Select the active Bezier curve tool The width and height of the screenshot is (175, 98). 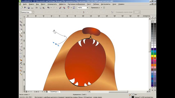21,32
